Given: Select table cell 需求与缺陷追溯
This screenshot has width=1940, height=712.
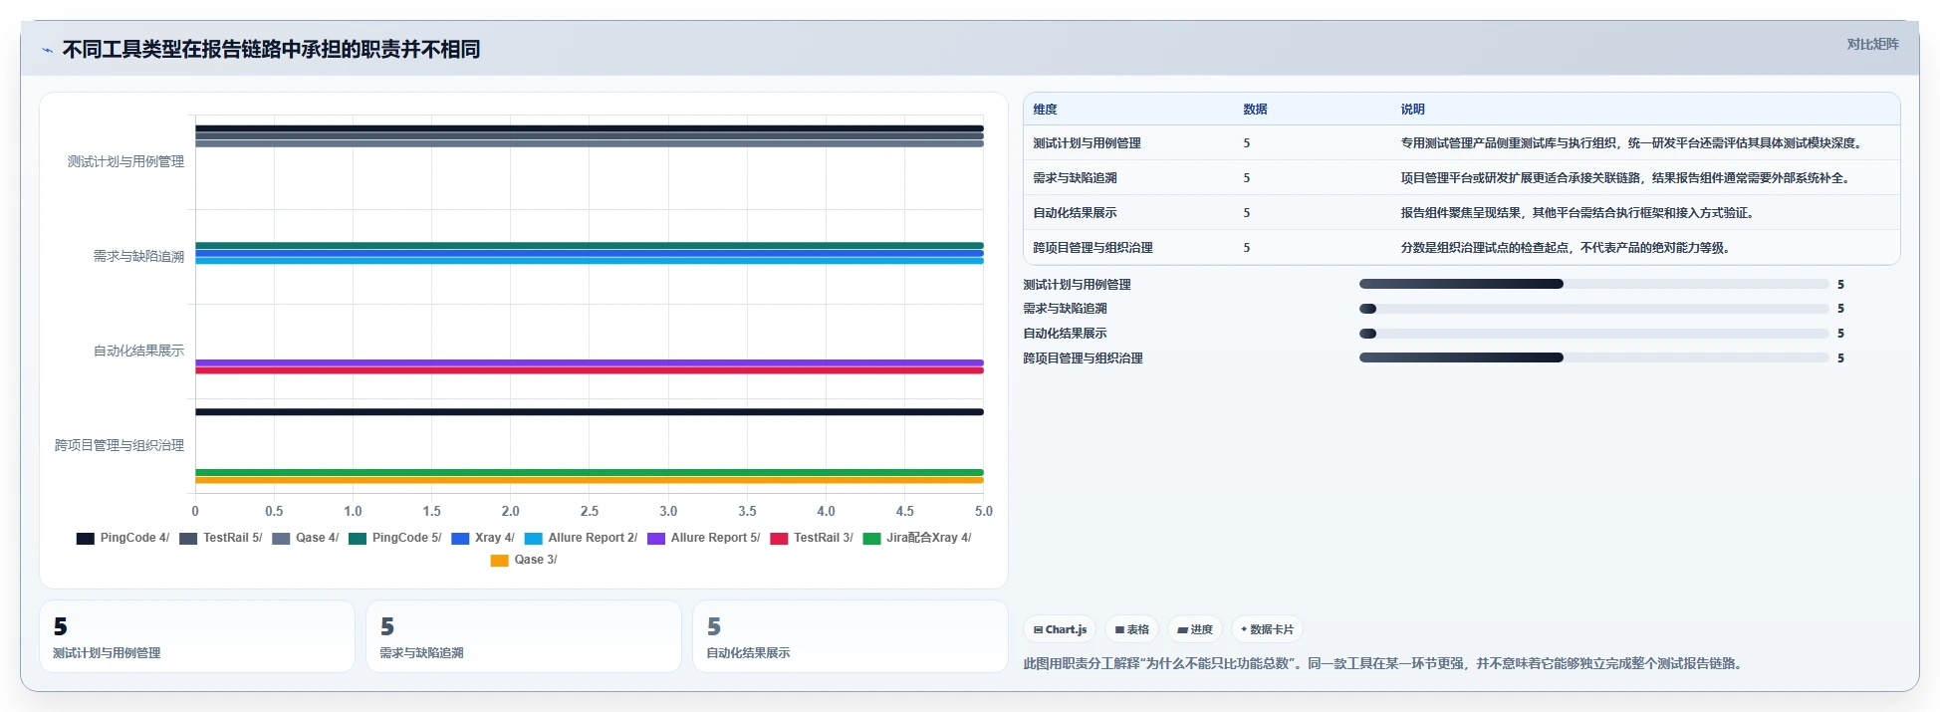Looking at the screenshot, I should pos(1075,178).
